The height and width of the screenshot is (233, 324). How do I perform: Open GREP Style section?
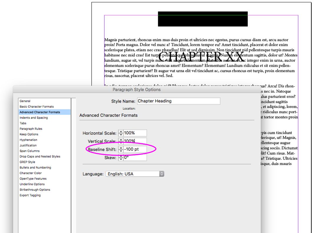click(x=27, y=162)
